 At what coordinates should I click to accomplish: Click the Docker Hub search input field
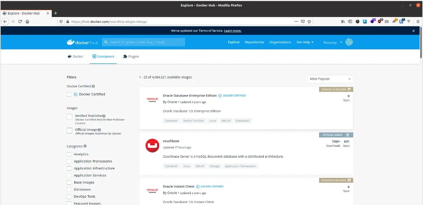tap(144, 42)
